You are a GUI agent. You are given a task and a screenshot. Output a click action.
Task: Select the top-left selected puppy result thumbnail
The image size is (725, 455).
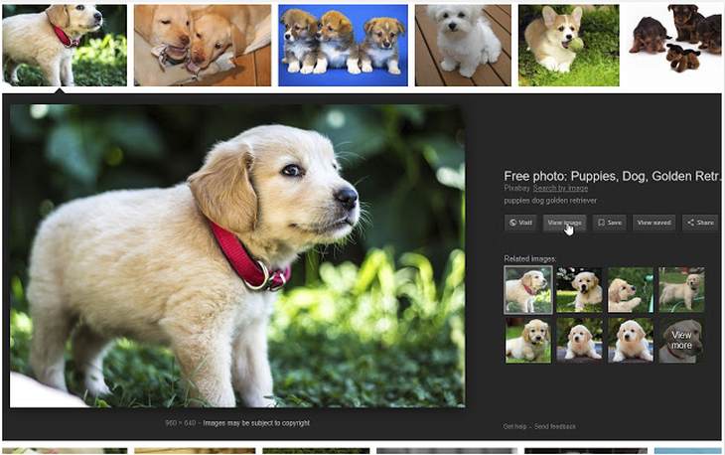pos(65,45)
